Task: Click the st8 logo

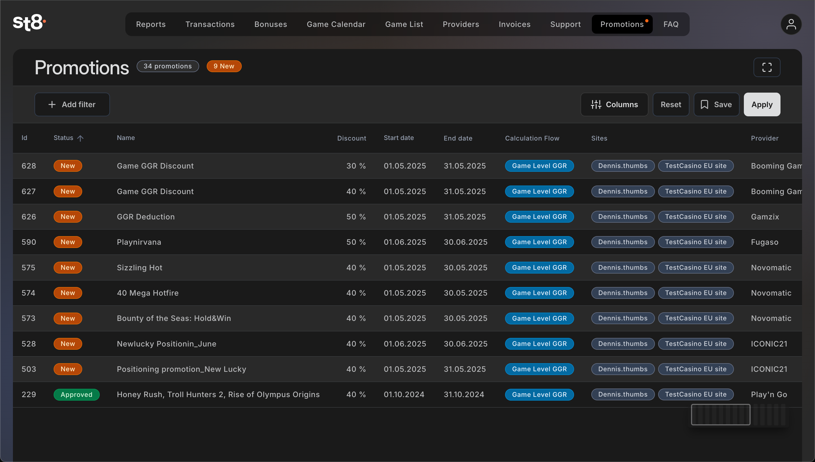Action: (x=29, y=23)
